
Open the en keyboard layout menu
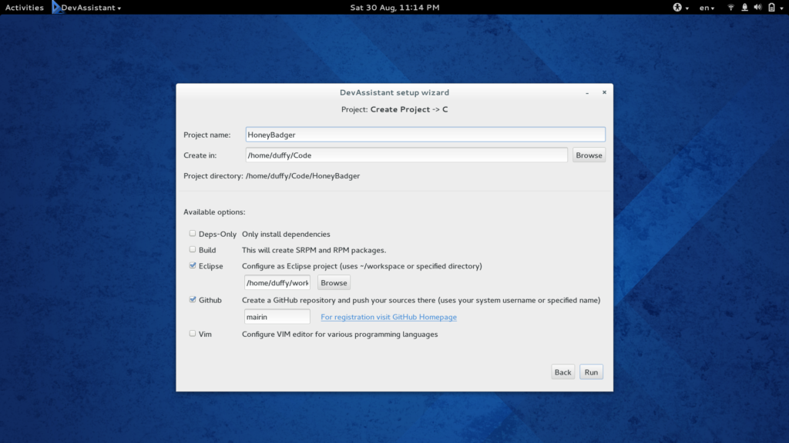[707, 8]
